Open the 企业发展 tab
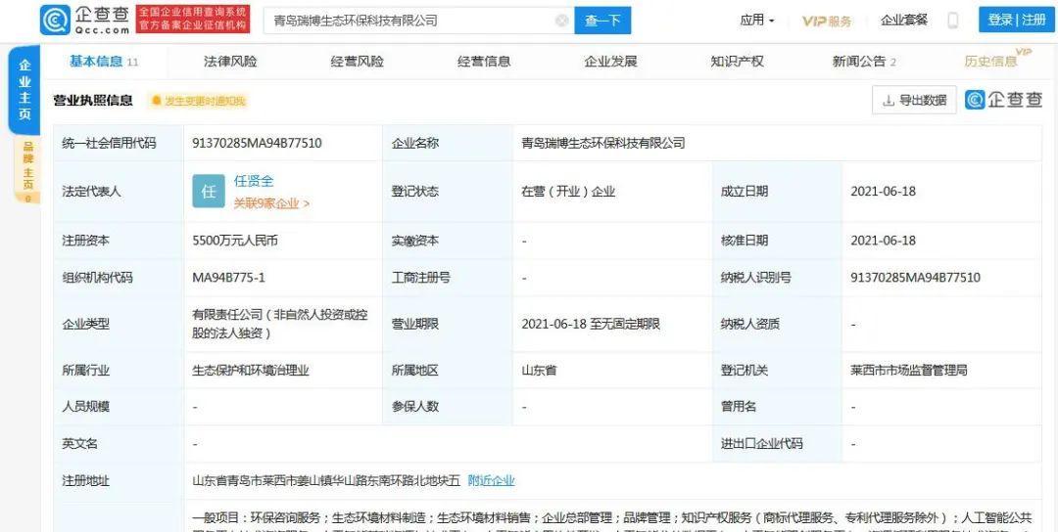This screenshot has height=532, width=1058. (x=610, y=62)
